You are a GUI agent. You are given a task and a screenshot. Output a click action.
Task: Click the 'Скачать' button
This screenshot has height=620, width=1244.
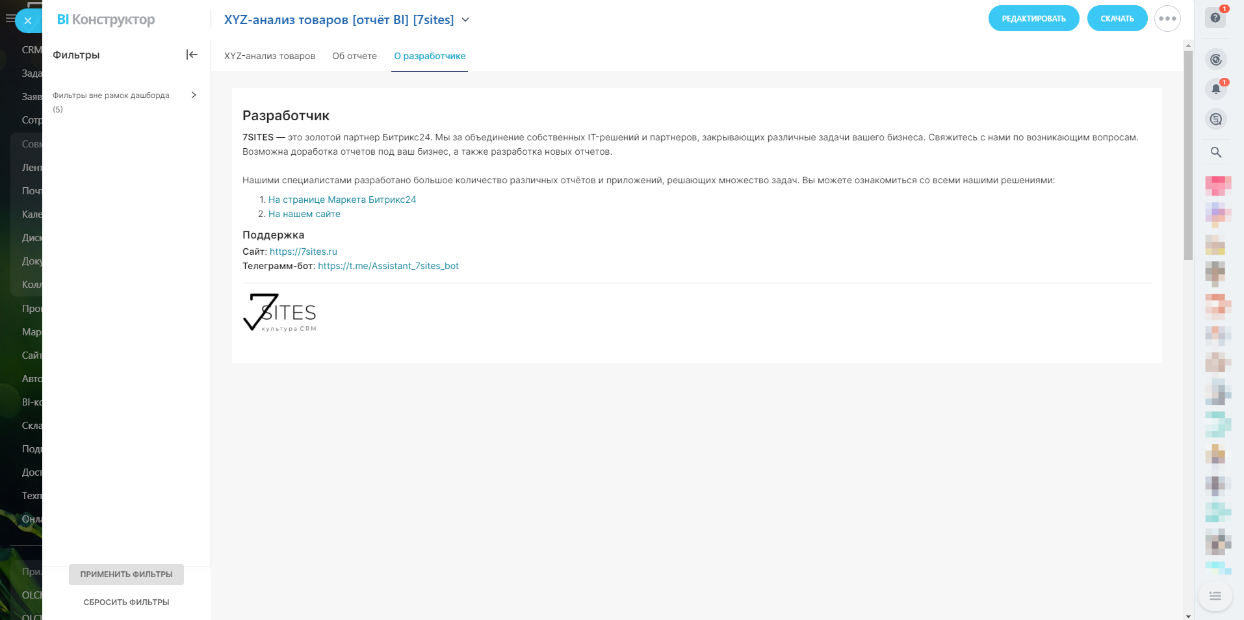[x=1117, y=19]
